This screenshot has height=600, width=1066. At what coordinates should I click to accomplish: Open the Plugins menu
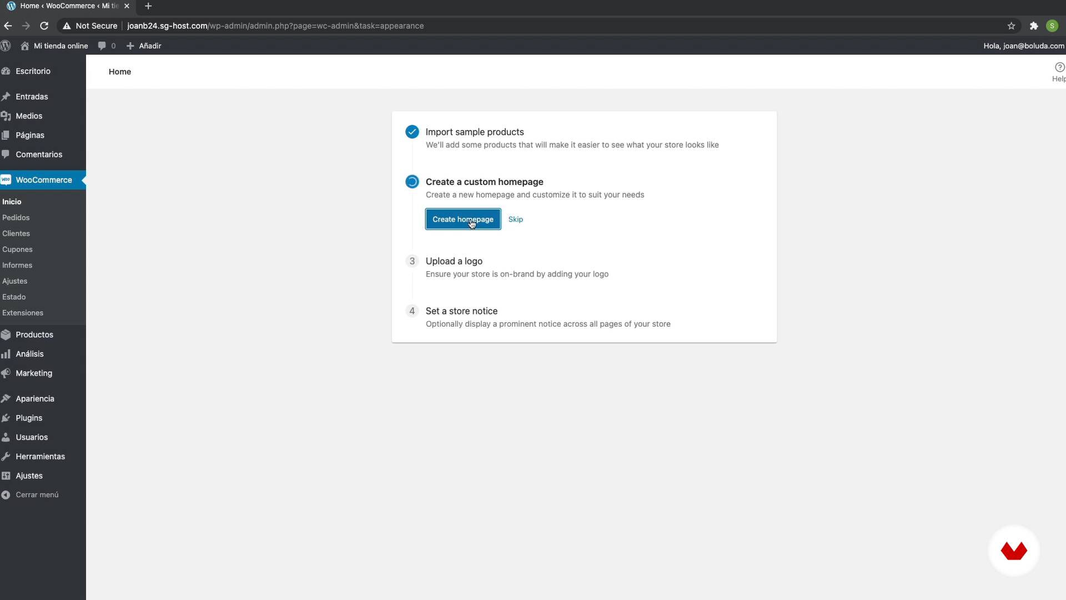pos(29,418)
